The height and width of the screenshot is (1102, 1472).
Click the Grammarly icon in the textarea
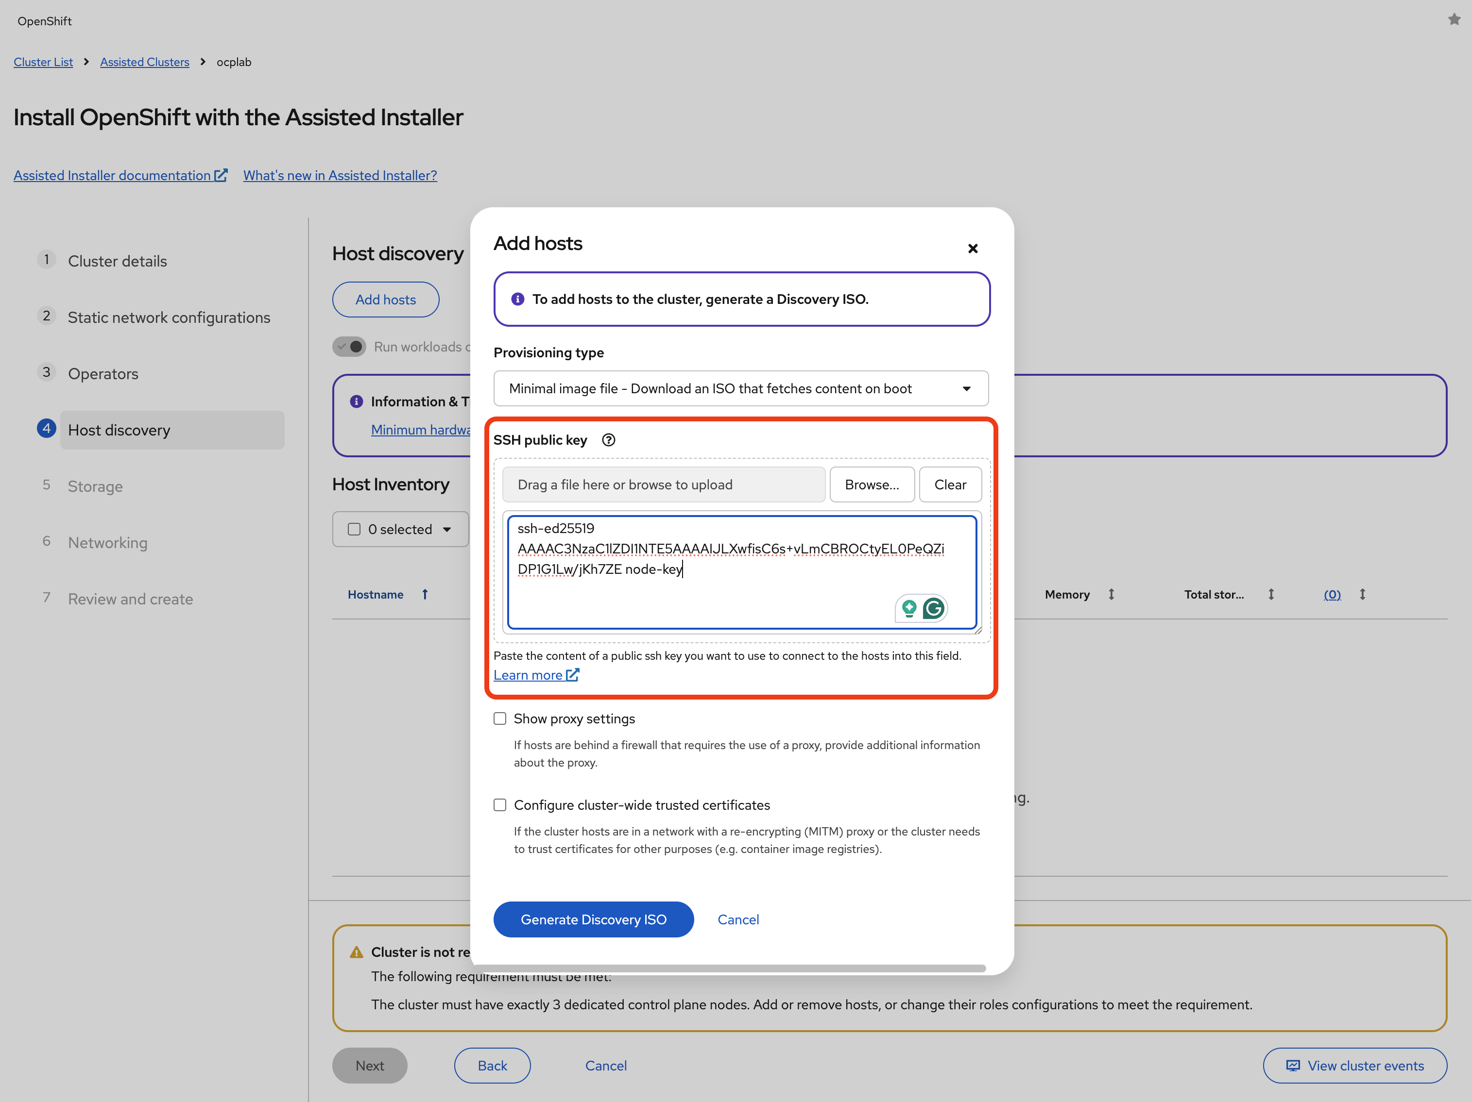click(x=934, y=608)
